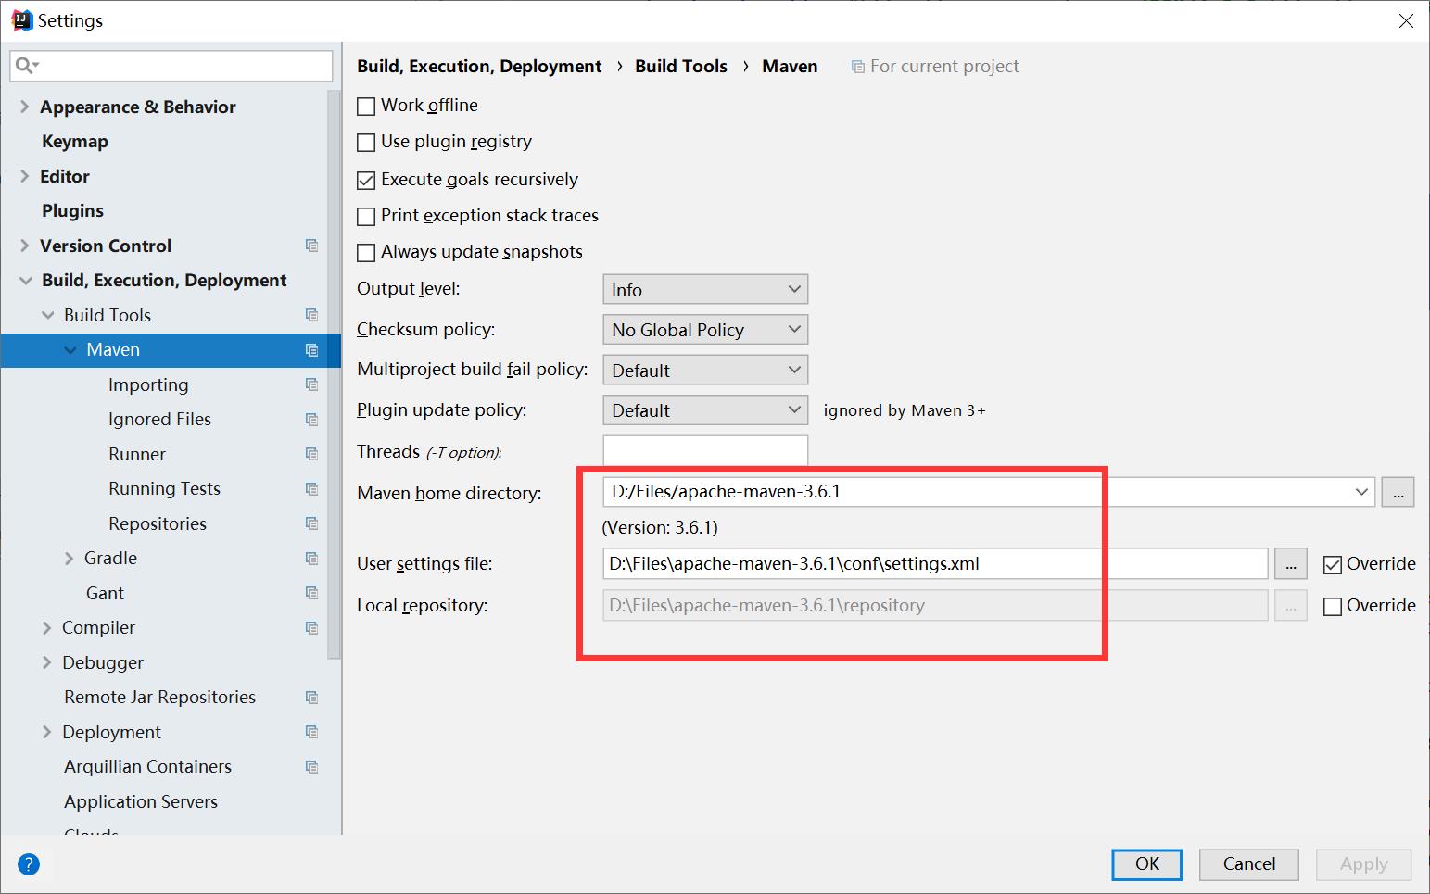Click the blue help question mark icon
The image size is (1430, 894).
coord(29,864)
